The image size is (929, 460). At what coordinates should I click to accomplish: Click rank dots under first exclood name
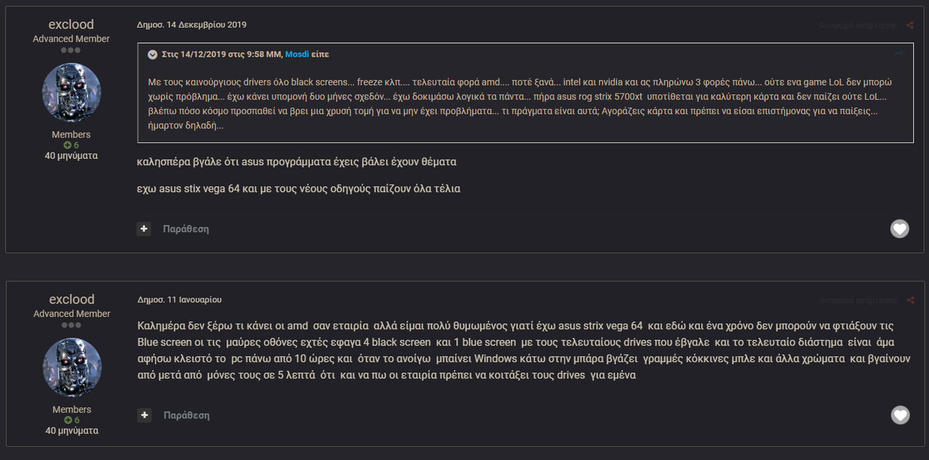coord(71,50)
